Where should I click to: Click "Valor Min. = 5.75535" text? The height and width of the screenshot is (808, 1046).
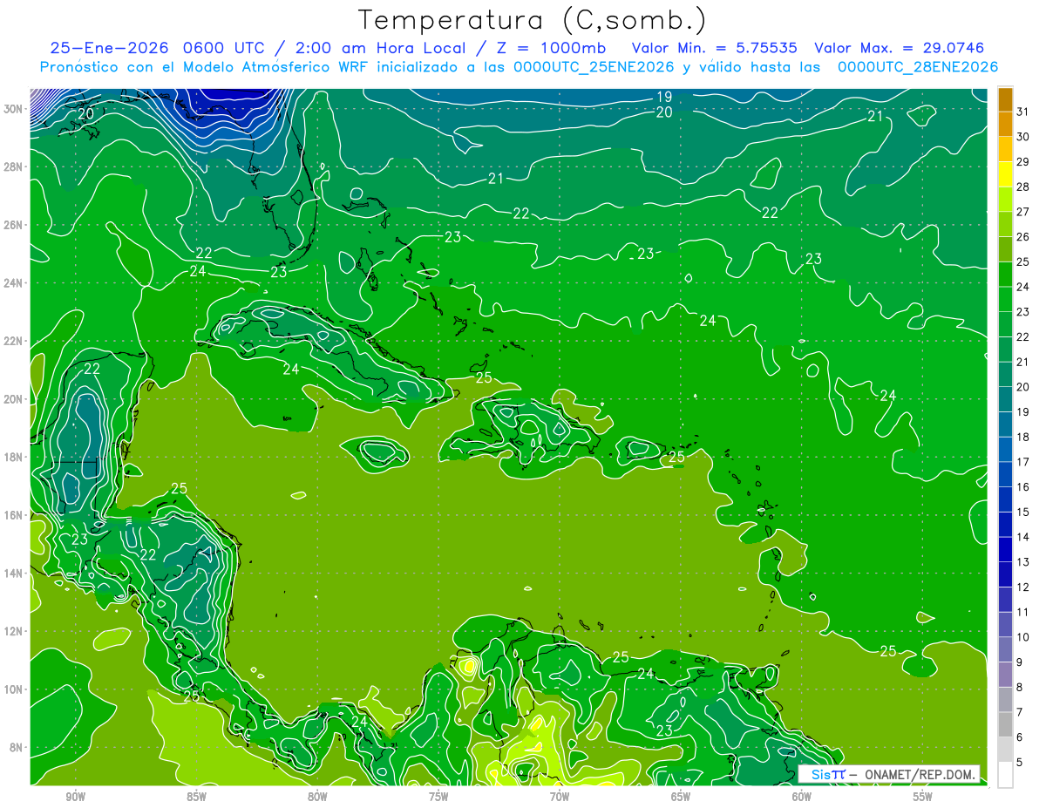click(x=717, y=48)
